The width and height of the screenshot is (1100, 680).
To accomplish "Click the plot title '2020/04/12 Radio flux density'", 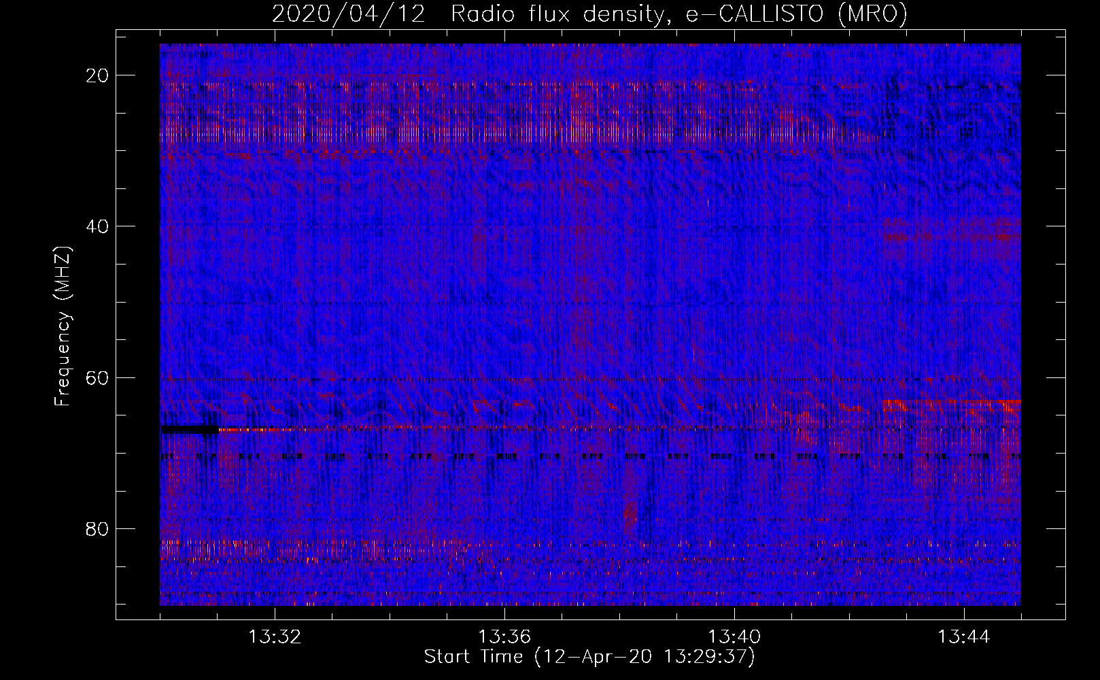I will pos(590,14).
